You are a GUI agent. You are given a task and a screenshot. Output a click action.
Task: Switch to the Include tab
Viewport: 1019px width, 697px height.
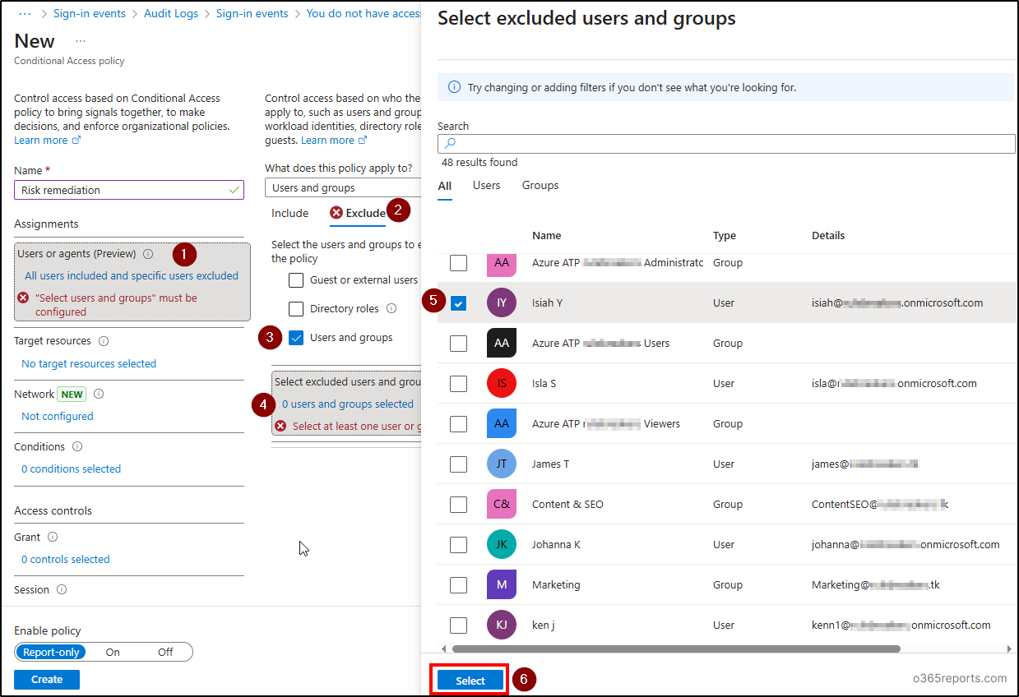click(289, 213)
